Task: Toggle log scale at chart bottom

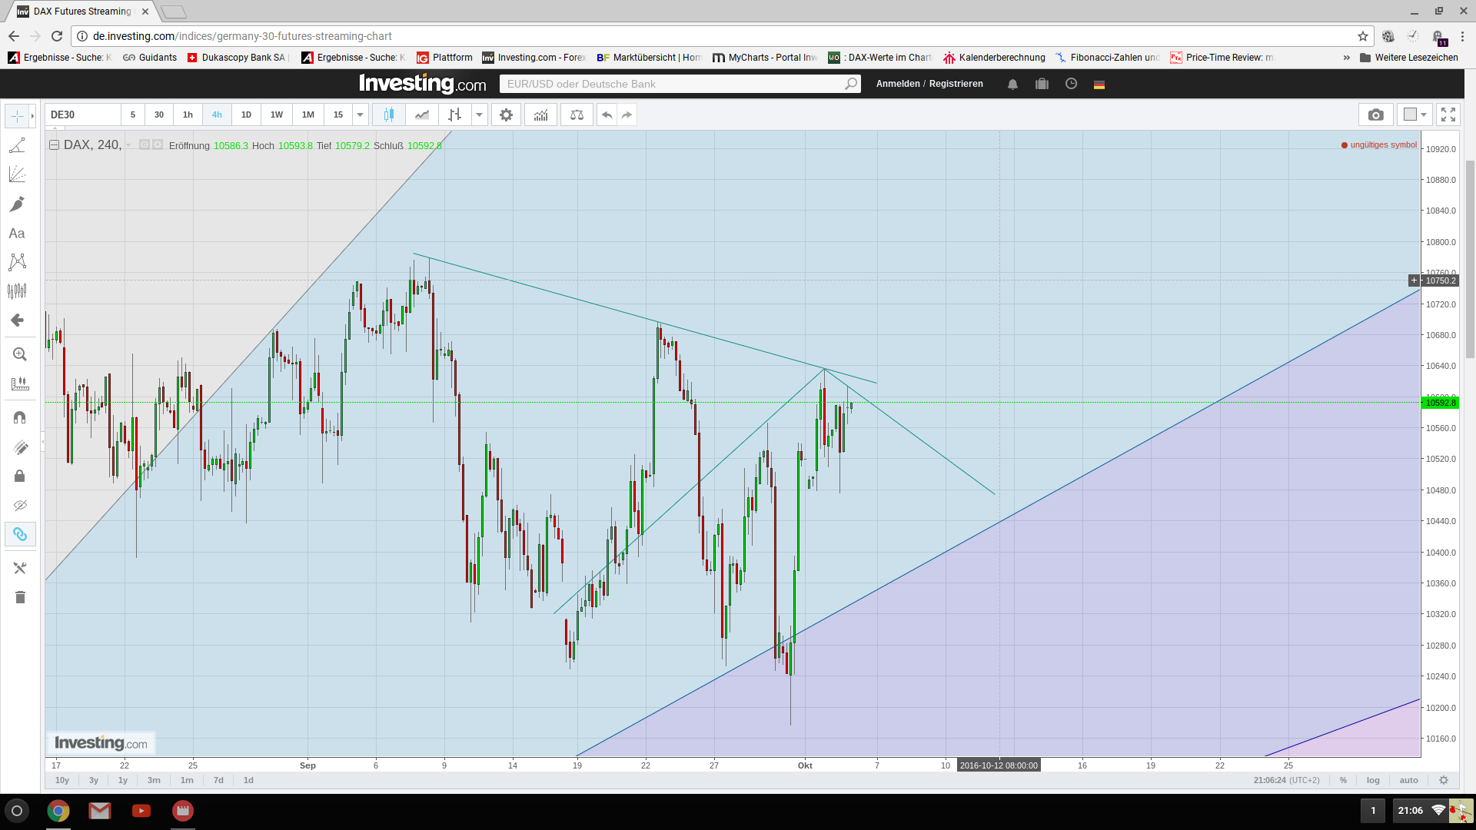Action: (1373, 780)
